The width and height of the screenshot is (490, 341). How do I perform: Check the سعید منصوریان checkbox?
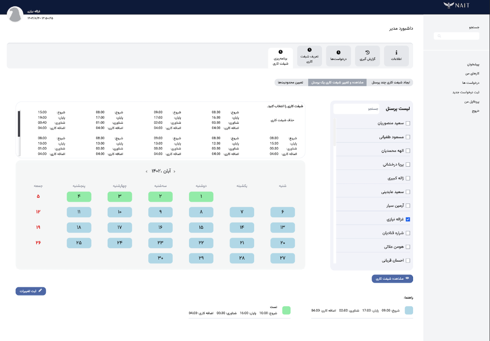(408, 123)
